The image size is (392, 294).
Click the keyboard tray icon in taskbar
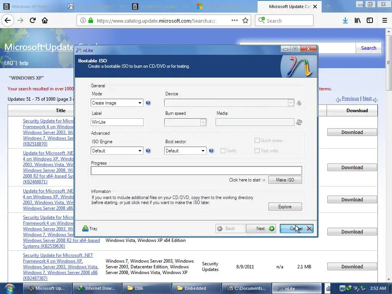328,289
